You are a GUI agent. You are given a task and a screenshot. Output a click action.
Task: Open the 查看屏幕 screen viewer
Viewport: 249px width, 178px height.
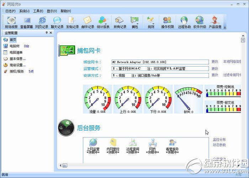[27, 22]
